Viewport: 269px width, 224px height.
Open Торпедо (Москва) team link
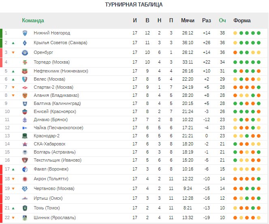click(x=51, y=62)
